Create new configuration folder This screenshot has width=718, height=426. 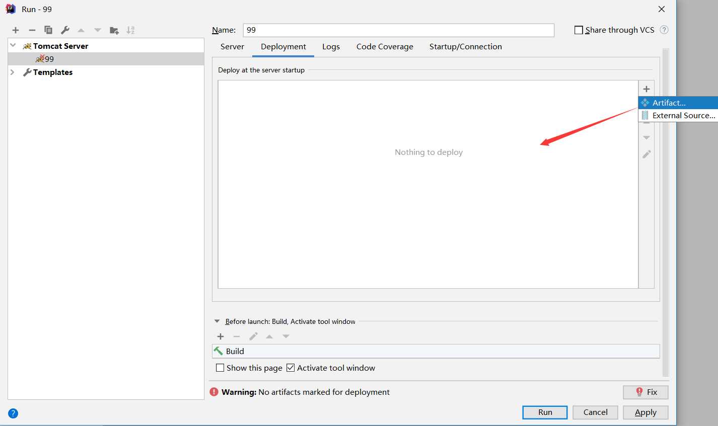pyautogui.click(x=114, y=30)
